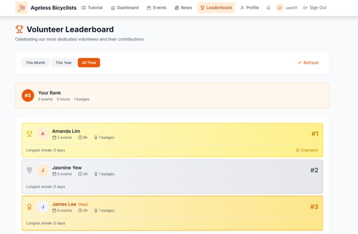The height and width of the screenshot is (234, 358).
Task: Open the notifications bell icon
Action: click(268, 8)
